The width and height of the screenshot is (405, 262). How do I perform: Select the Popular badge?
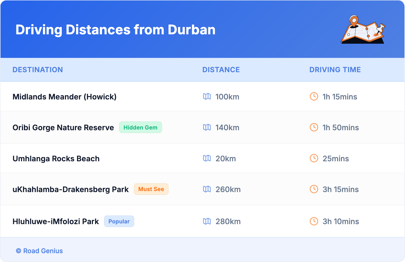click(x=119, y=221)
